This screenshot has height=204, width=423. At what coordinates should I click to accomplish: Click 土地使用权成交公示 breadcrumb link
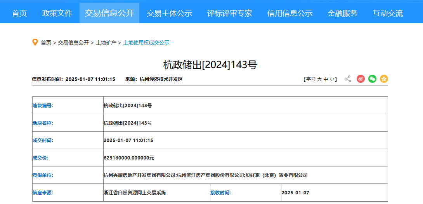[x=146, y=43]
